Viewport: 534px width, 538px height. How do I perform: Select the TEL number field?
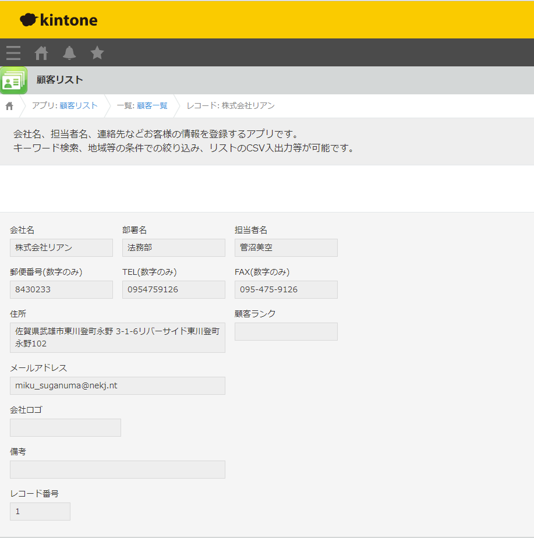173,289
